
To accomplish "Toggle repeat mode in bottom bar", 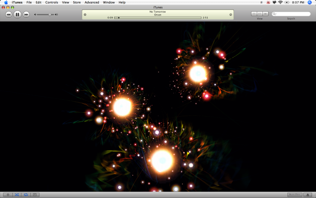I will coord(26,195).
